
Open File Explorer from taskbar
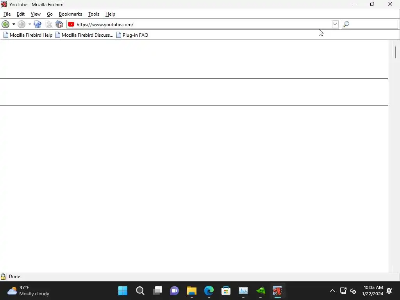191,291
